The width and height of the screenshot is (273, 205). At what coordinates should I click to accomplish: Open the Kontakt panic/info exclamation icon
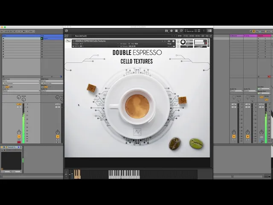pyautogui.click(x=204, y=31)
